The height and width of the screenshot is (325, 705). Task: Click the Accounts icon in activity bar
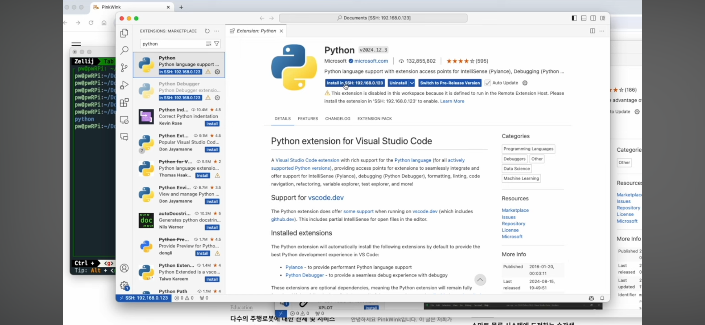point(124,268)
